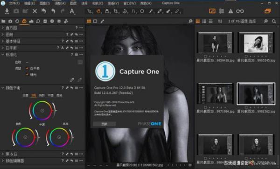Click center of top color balance wheel
The width and height of the screenshot is (280, 169).
click(x=42, y=111)
